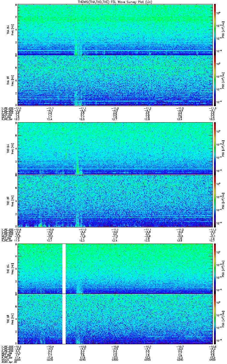Image resolution: width=227 pixels, height=364 pixels.
Task: Click inside the THD B|| spectrogram panel
Action: (115, 201)
